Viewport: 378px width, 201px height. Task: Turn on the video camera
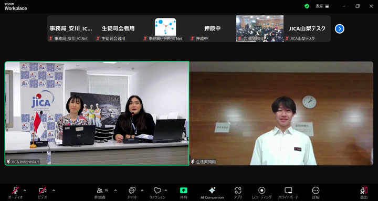coord(43,193)
